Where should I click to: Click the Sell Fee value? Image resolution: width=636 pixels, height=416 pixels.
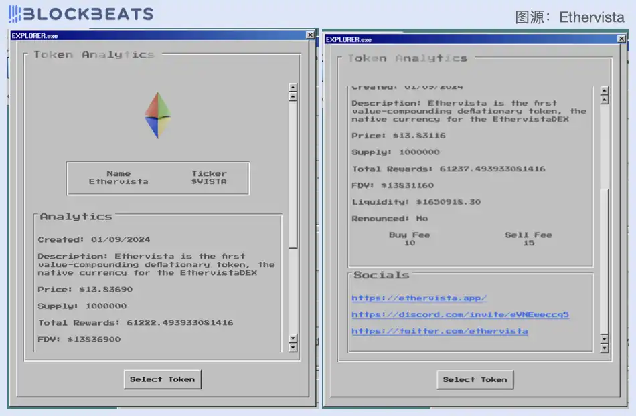coord(528,243)
